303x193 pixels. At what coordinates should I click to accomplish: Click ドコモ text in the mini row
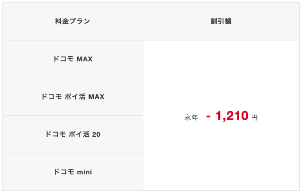click(64, 172)
